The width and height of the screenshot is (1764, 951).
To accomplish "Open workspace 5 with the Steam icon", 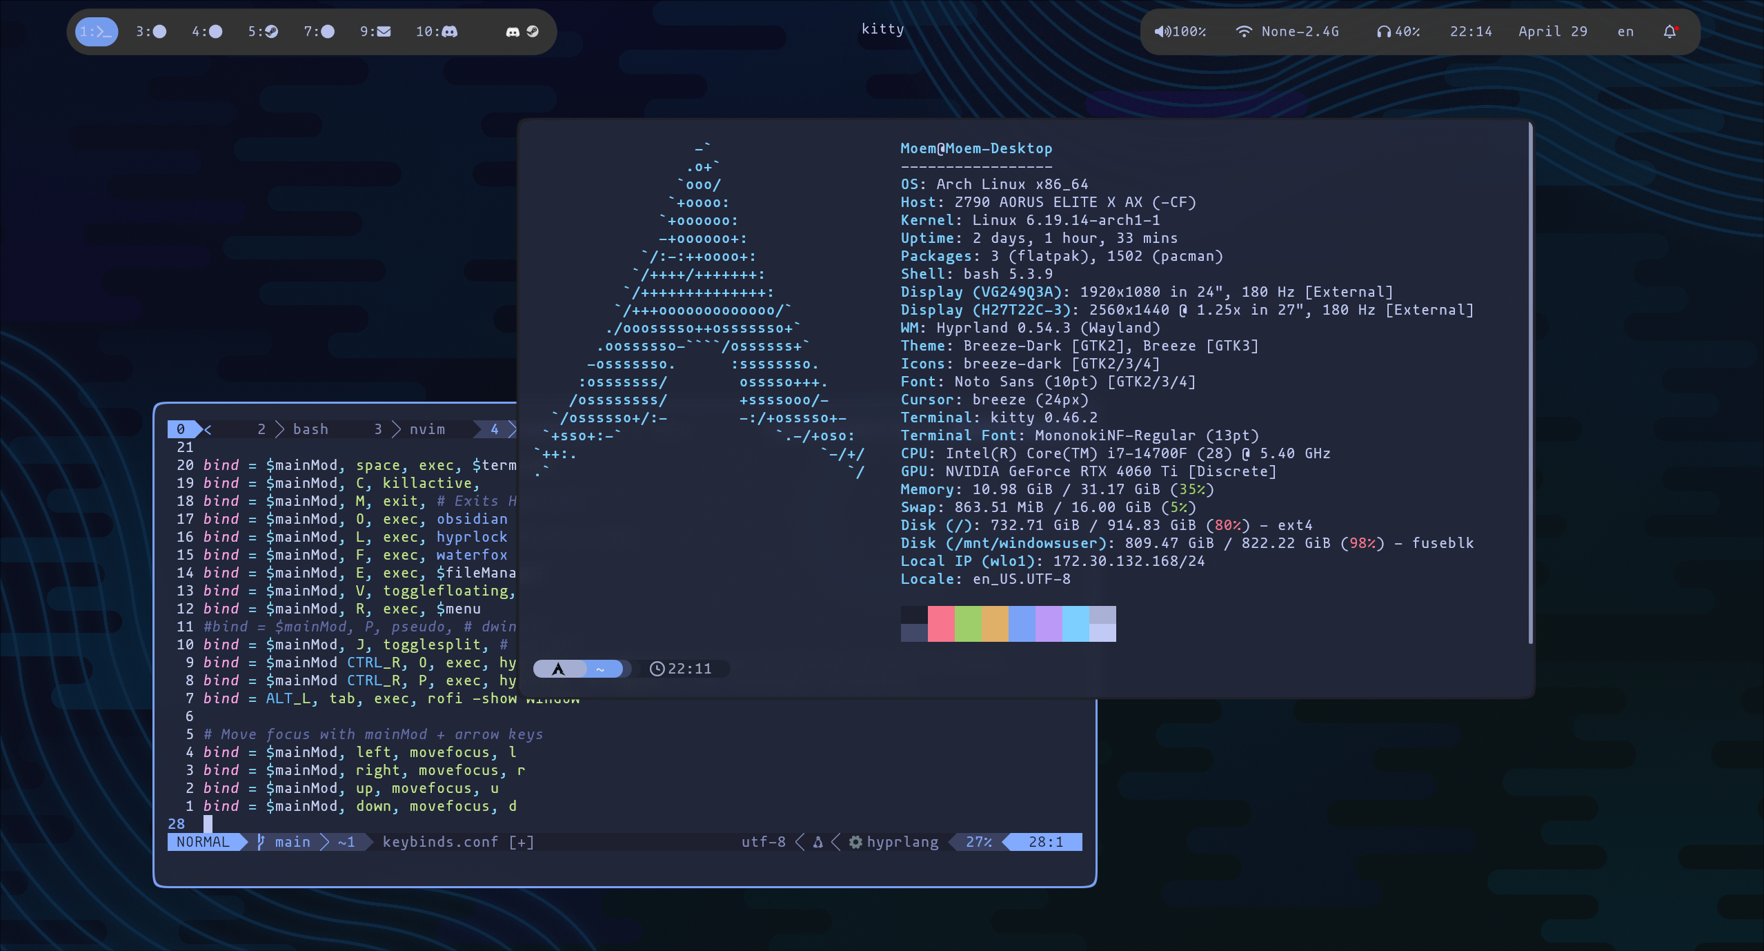I will pos(263,32).
